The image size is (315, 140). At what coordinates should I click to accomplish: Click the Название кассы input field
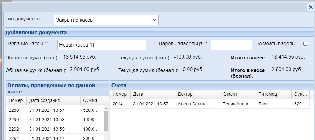point(102,45)
